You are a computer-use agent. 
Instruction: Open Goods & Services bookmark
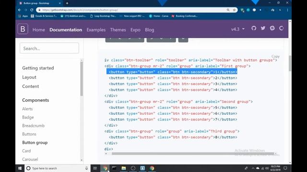(44, 16)
